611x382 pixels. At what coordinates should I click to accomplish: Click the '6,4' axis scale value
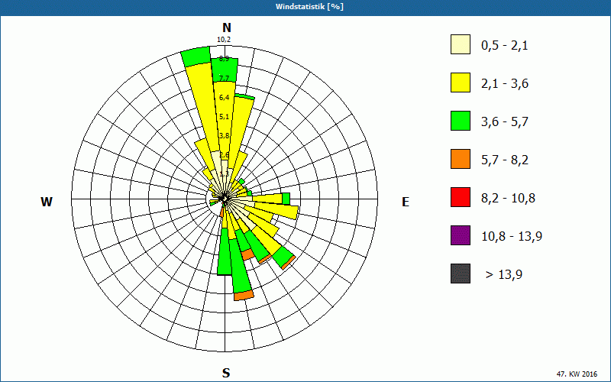(224, 97)
